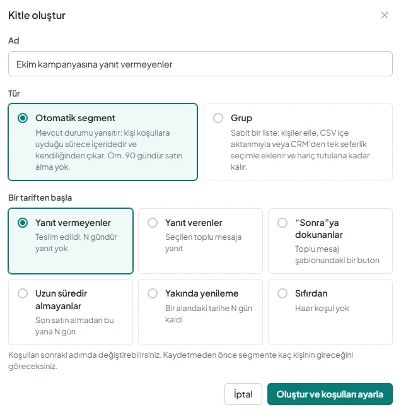This screenshot has width=401, height=412.
Task: Pick the Yakında yenileme radio button
Action: tap(153, 293)
